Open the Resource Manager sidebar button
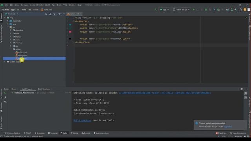Image resolution: width=251 pixels, height=141 pixels. 2,34
